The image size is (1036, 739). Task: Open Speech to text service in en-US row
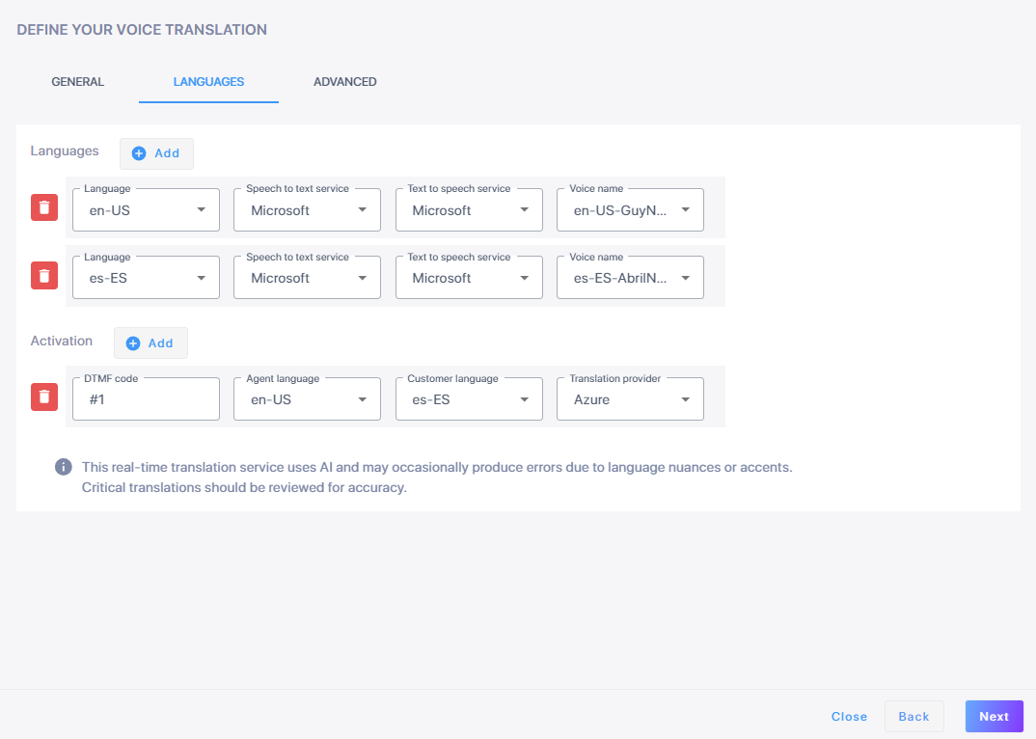(x=308, y=210)
